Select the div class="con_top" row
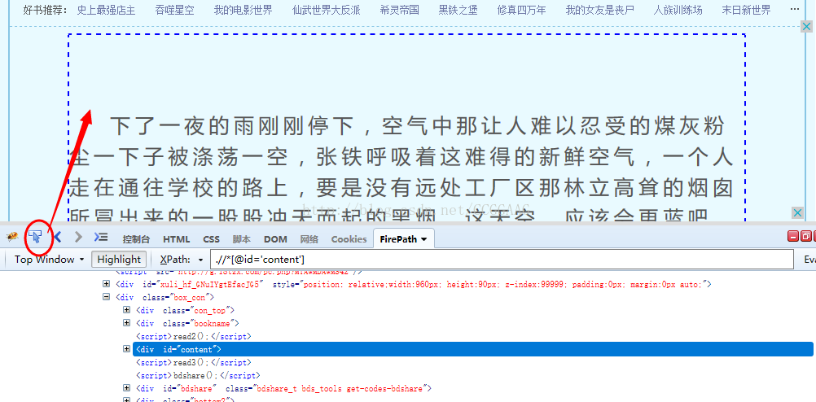 (185, 311)
